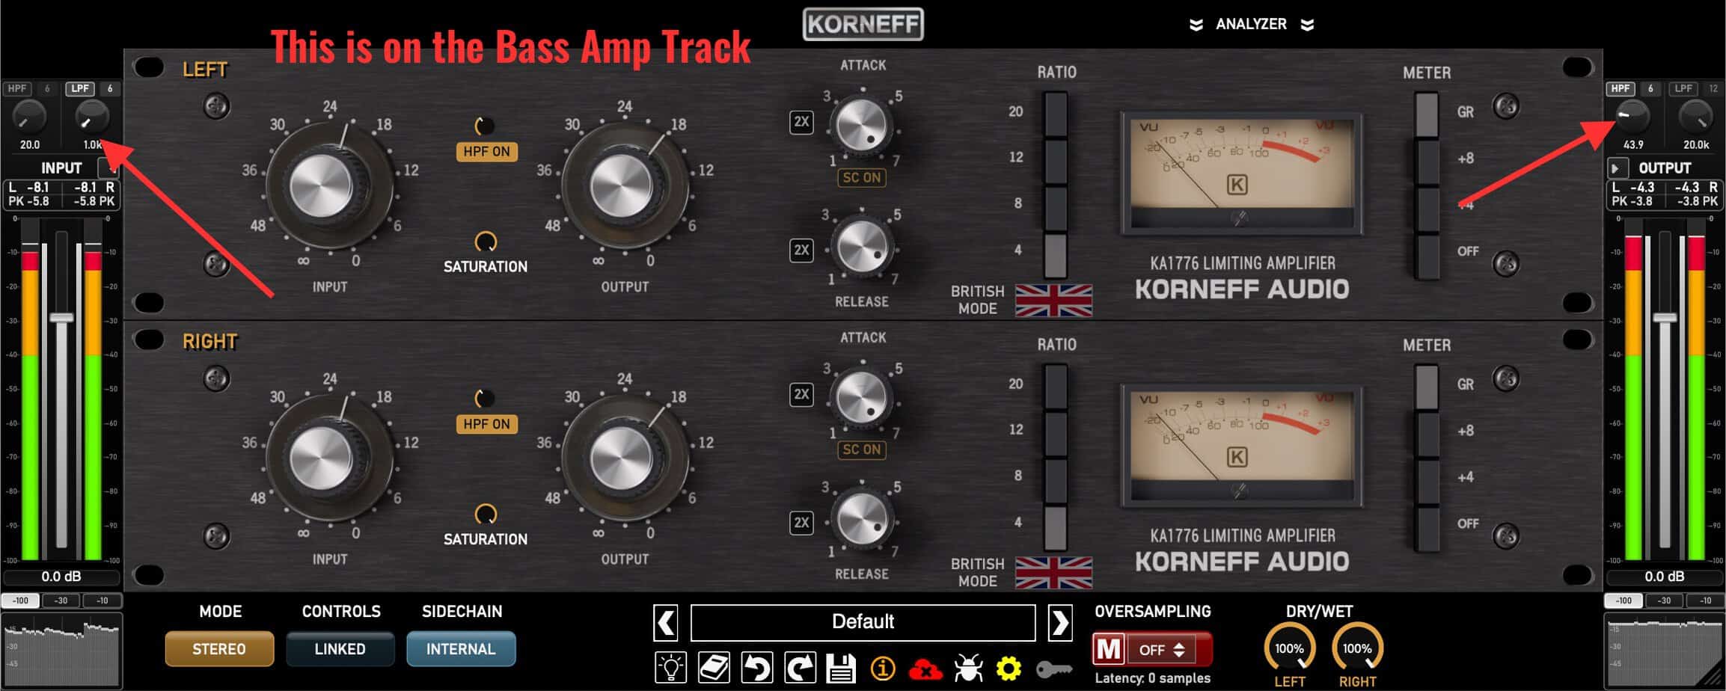Enable the output section LPF button
Image resolution: width=1726 pixels, height=691 pixels.
1683,89
